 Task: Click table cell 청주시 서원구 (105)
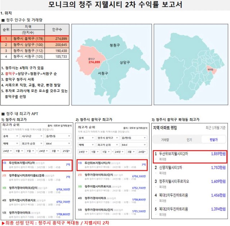click(x=28, y=57)
